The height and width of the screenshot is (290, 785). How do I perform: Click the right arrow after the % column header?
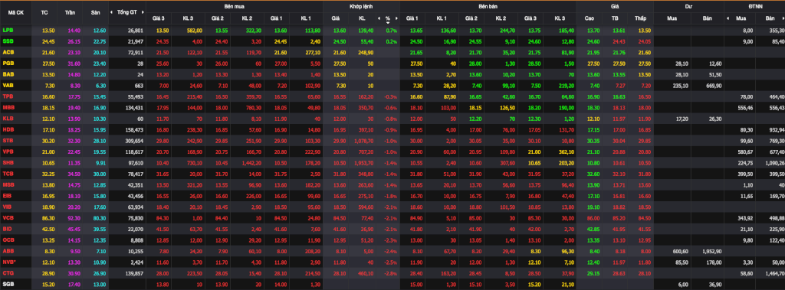pyautogui.click(x=396, y=18)
